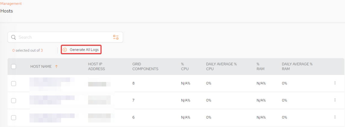Open actions menu for 7-component host
Viewport: 345px width, 127px height.
pos(335,100)
